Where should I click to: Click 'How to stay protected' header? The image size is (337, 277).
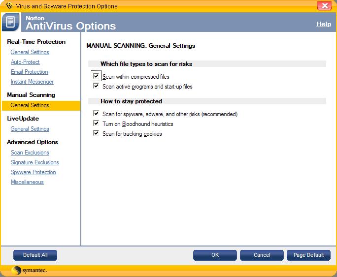(132, 101)
